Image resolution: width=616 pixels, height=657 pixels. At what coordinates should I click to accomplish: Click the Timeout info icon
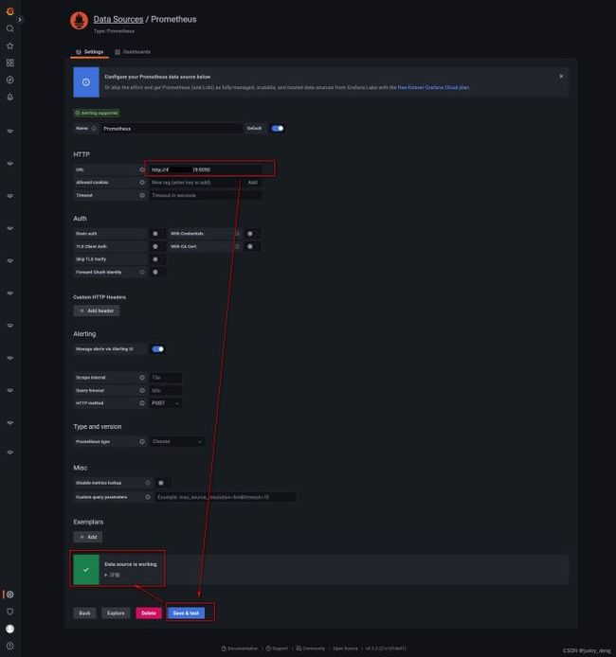(x=142, y=195)
